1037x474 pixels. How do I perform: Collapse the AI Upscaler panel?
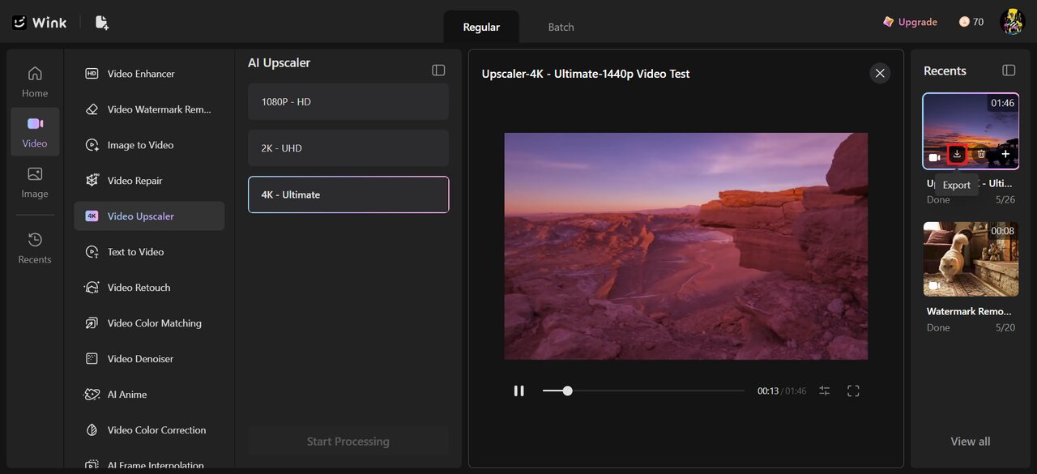tap(438, 70)
